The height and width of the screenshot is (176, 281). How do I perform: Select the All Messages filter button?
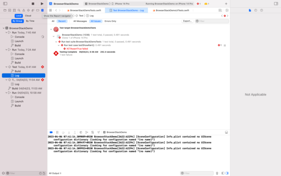click(x=79, y=21)
